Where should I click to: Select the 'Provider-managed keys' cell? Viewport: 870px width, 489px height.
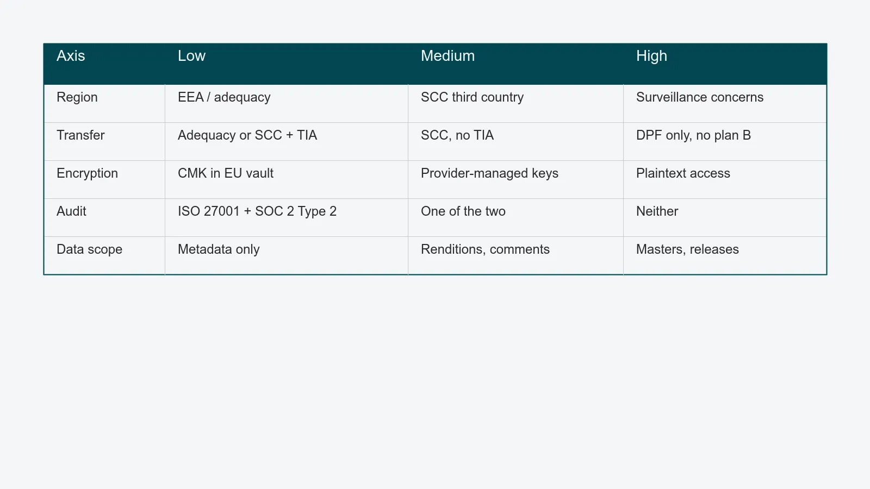[x=515, y=179]
